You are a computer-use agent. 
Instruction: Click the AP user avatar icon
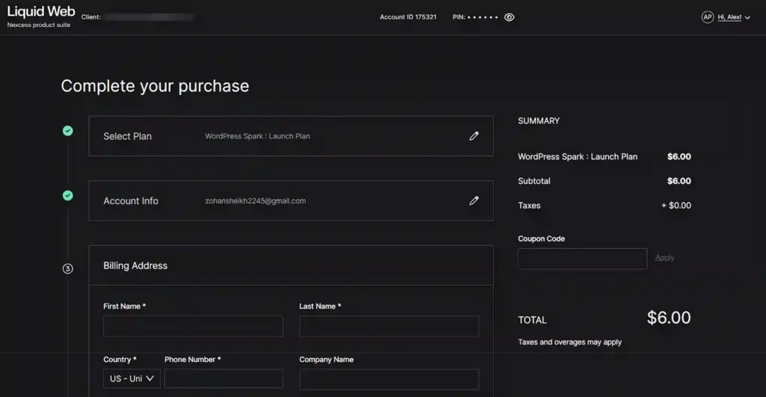pos(708,17)
